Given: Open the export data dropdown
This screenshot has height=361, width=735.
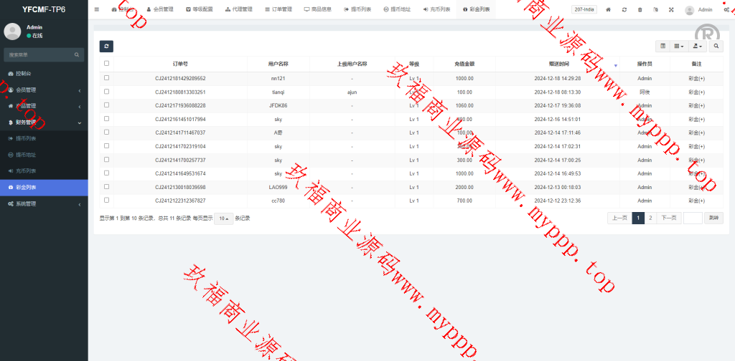Looking at the screenshot, I should click(x=696, y=46).
